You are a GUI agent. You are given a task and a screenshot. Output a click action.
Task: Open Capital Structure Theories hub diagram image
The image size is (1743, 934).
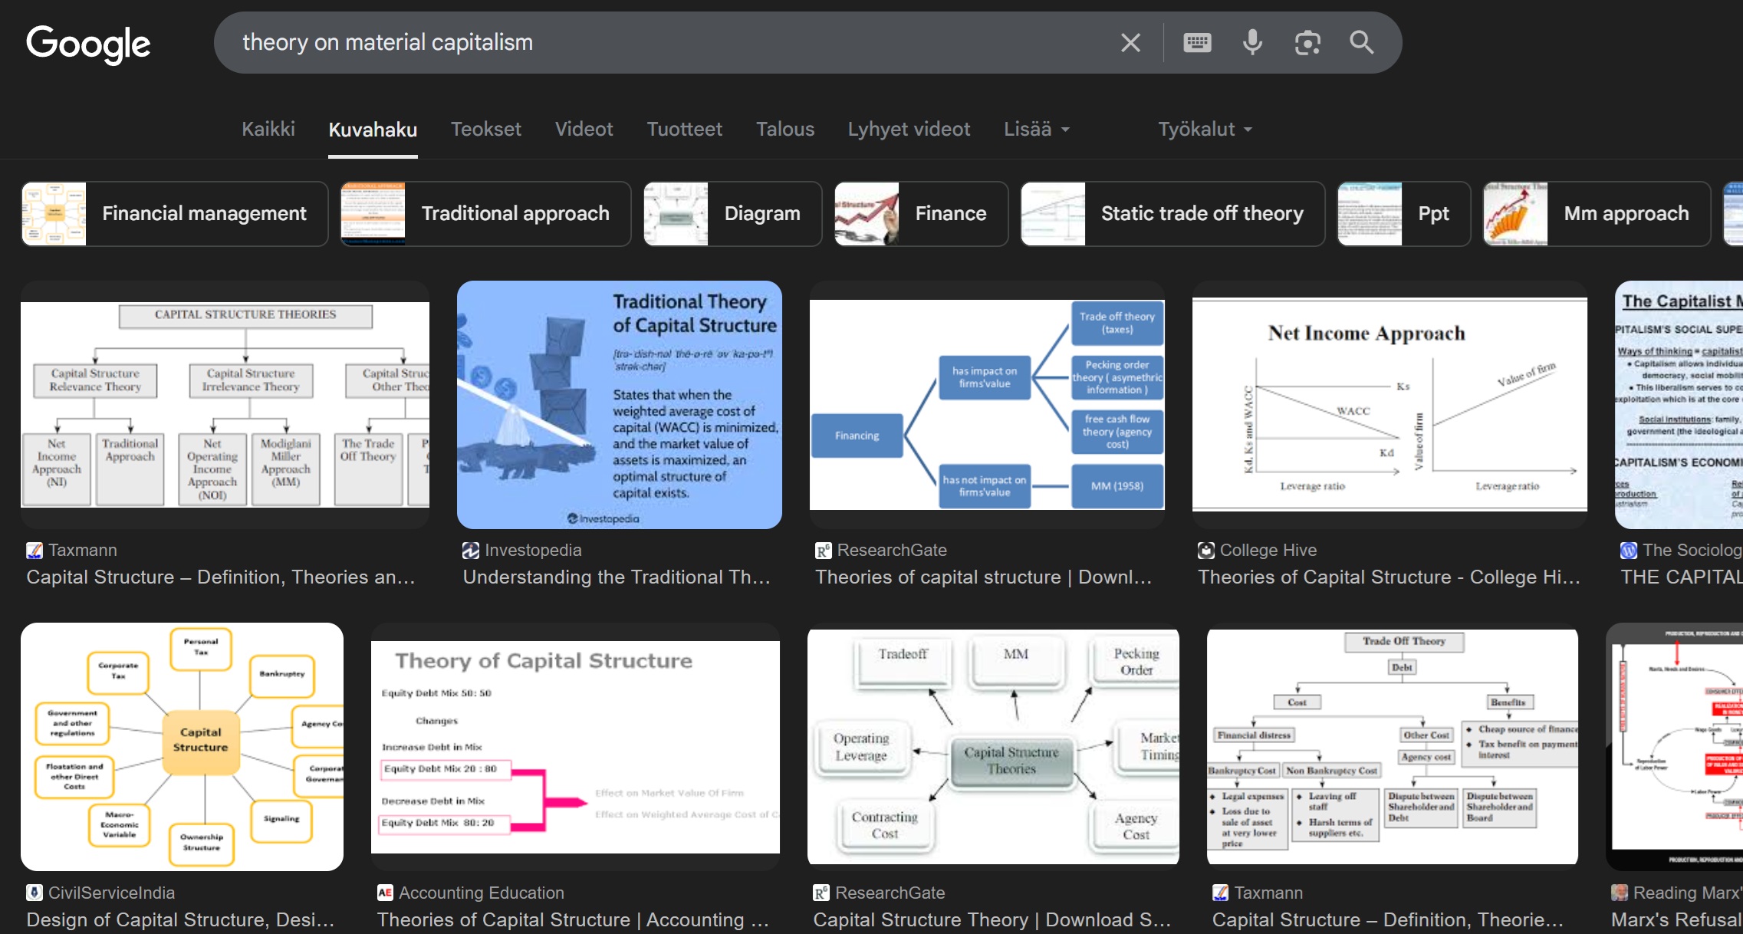pos(993,747)
